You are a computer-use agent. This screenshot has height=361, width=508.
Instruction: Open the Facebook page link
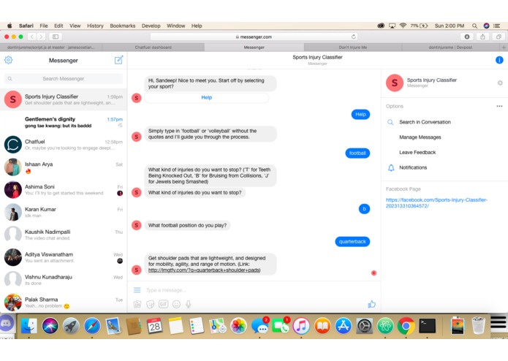[436, 202]
